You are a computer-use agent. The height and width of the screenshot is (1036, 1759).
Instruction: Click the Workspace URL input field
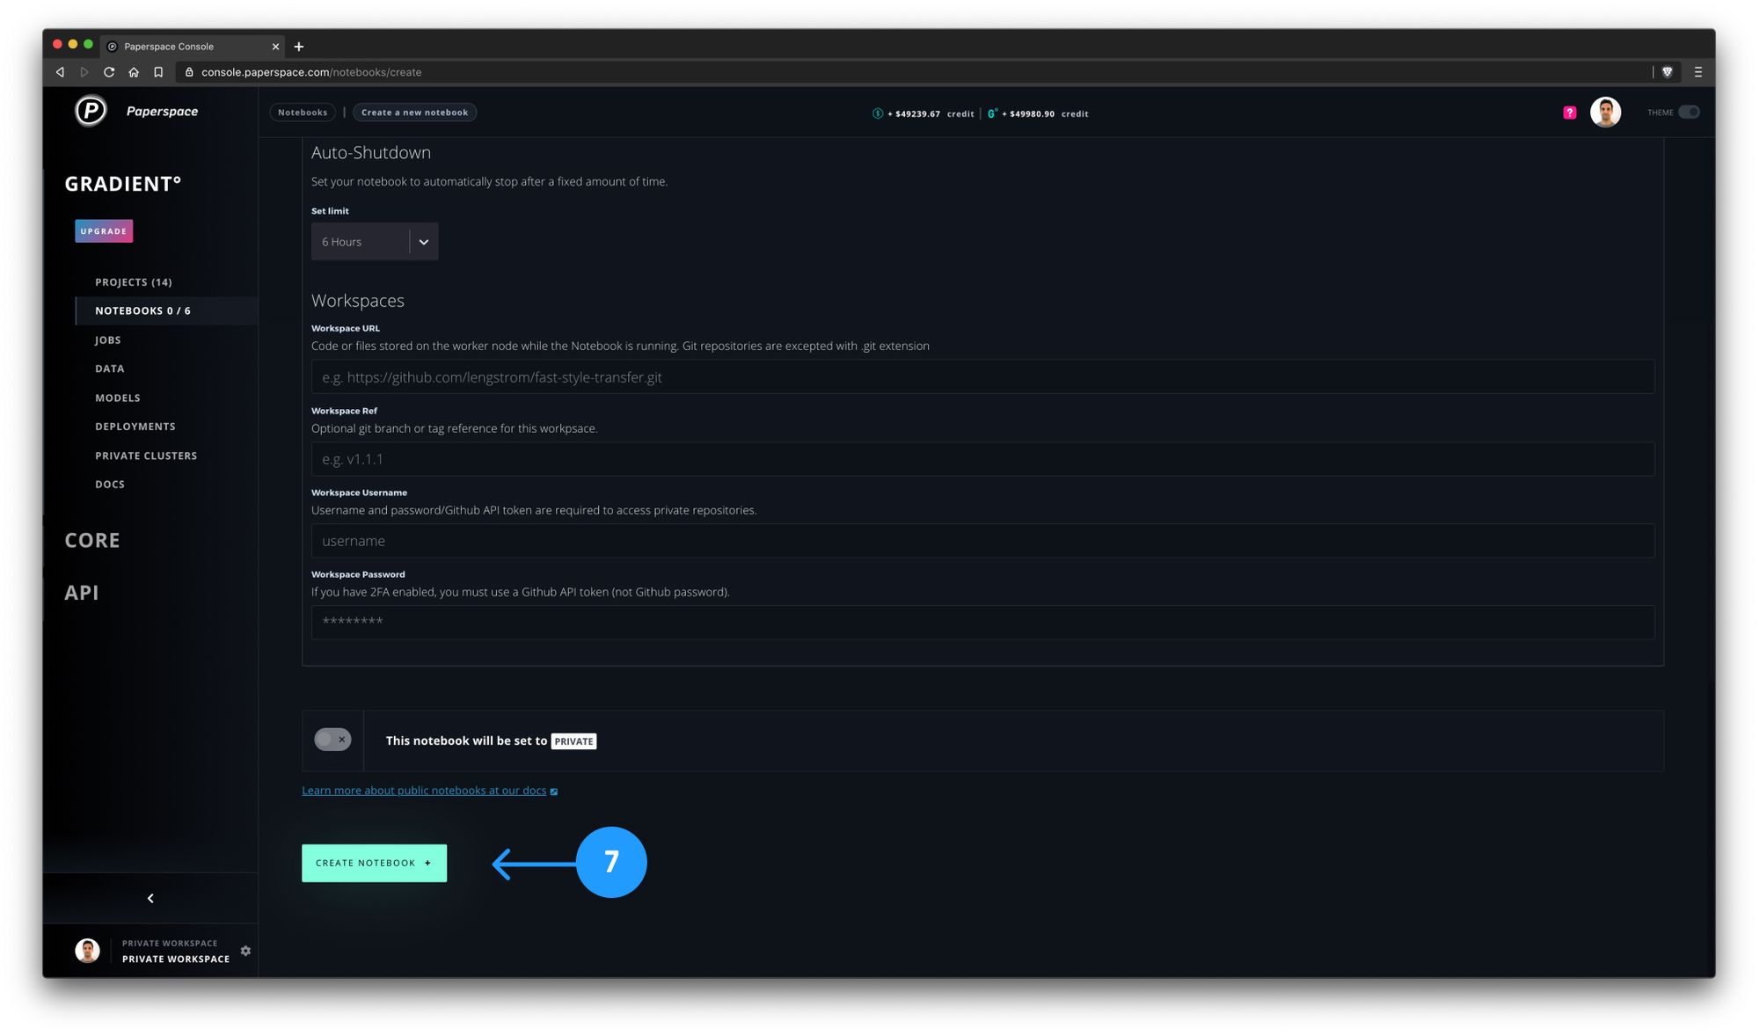coord(982,377)
